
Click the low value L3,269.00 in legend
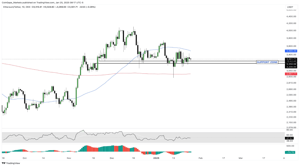(61, 7)
